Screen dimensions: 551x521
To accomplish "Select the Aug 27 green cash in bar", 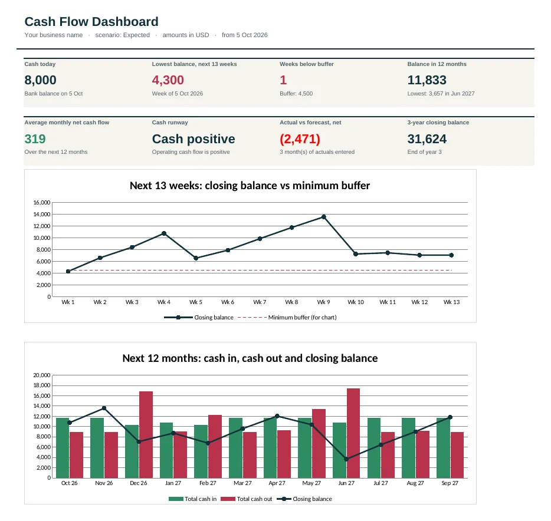I will [408, 448].
